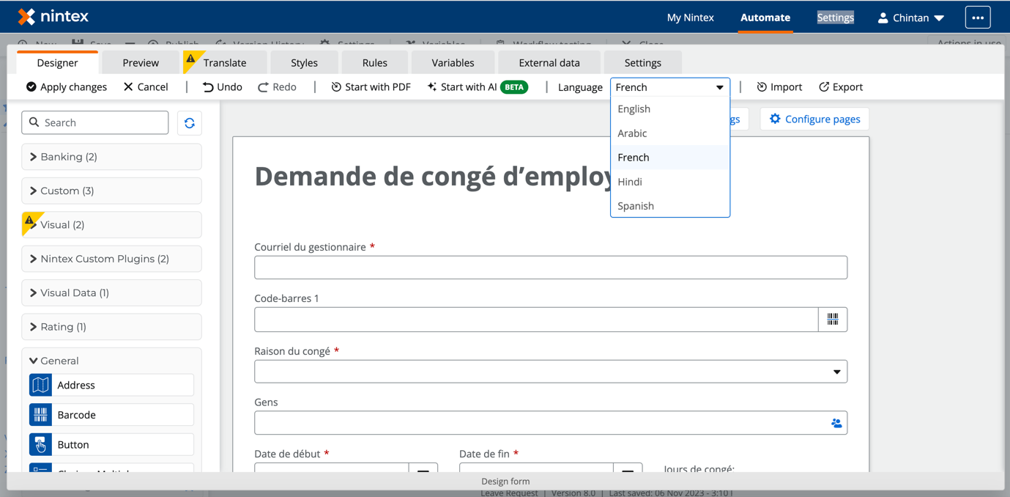
Task: Click the Configure pages gear icon
Action: tap(775, 119)
